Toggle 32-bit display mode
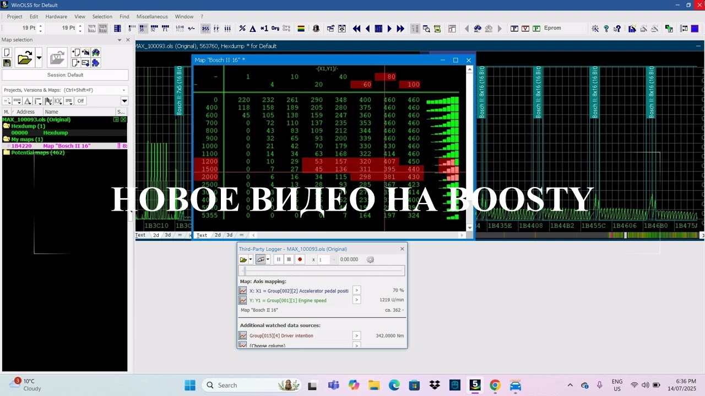705x396 pixels. (153, 29)
